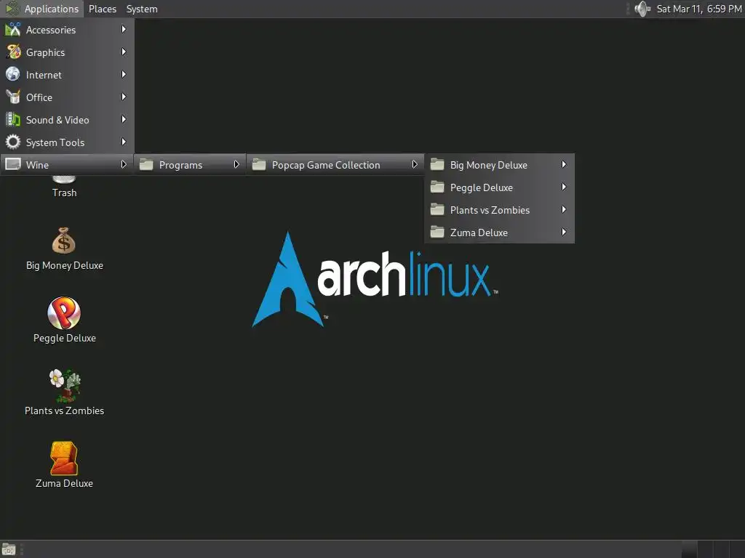745x558 pixels.
Task: Select the Wine menu entry
Action: click(x=67, y=165)
